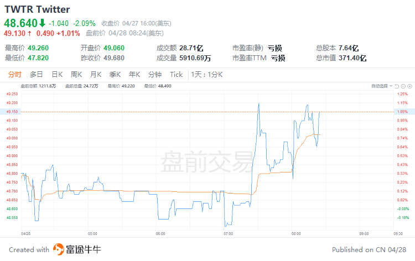Click the 总市值 value 371.40亿

point(352,58)
